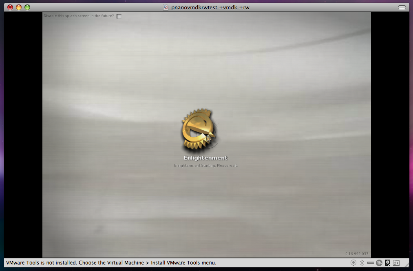Click the CD/DVD drive status icon
This screenshot has height=271, width=413.
pyautogui.click(x=379, y=262)
